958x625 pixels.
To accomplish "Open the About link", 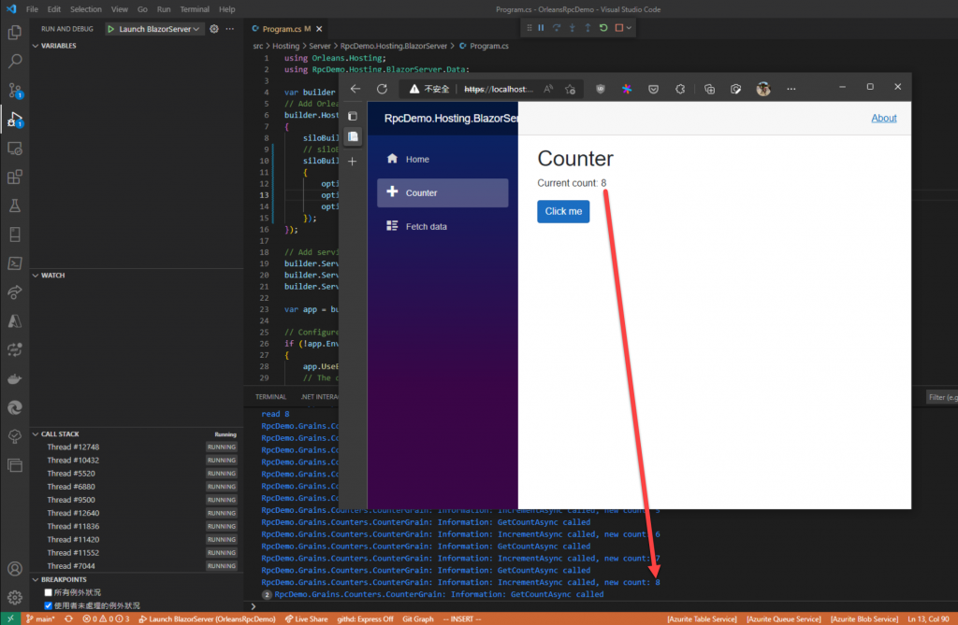I will point(883,118).
